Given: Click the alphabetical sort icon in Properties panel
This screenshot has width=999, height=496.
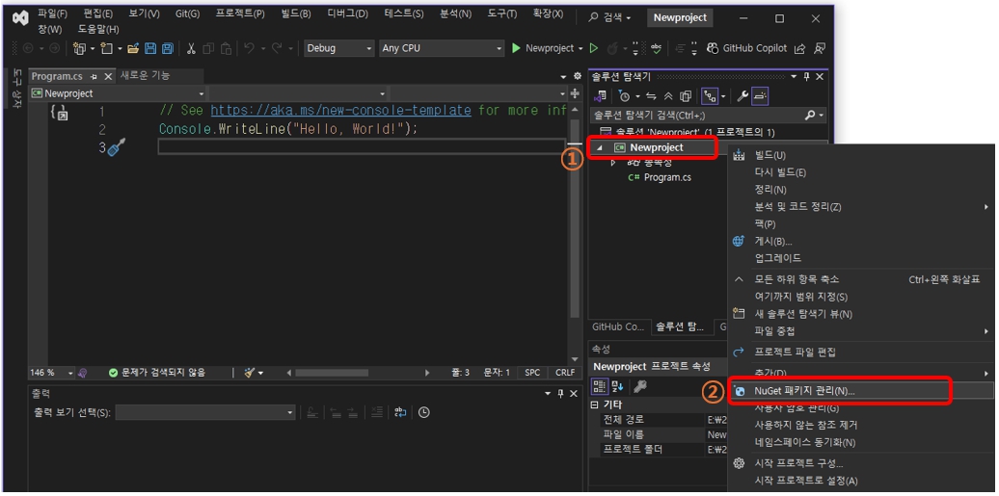Looking at the screenshot, I should (617, 386).
